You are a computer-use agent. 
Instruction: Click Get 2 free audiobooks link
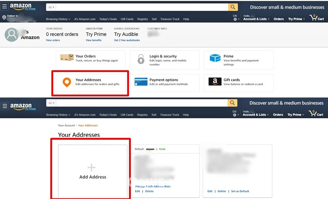[127, 40]
